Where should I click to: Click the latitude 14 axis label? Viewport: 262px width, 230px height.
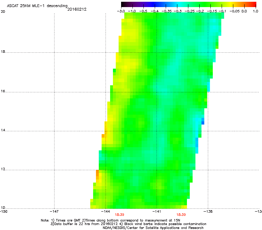[3, 130]
